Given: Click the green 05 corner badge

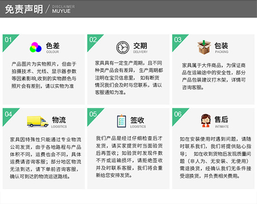Looking at the screenshot, I should [x=93, y=114].
